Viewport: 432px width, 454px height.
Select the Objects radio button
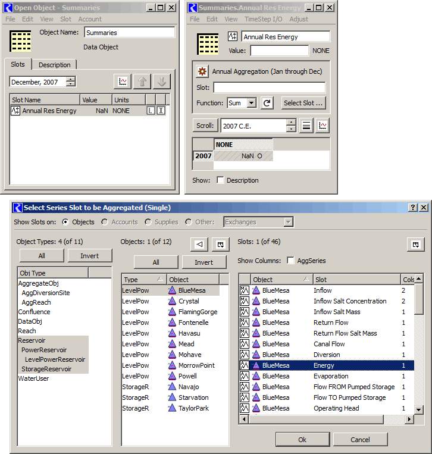65,222
